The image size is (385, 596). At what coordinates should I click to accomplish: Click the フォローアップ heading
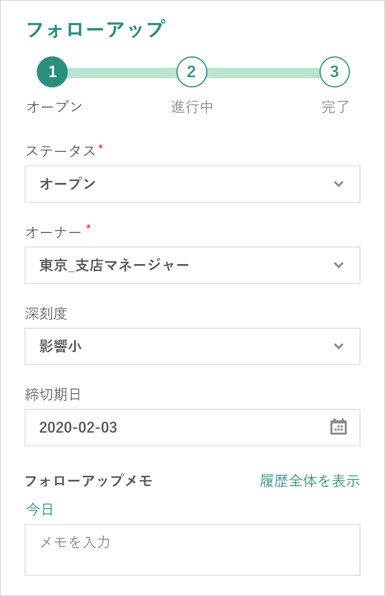pos(96,29)
